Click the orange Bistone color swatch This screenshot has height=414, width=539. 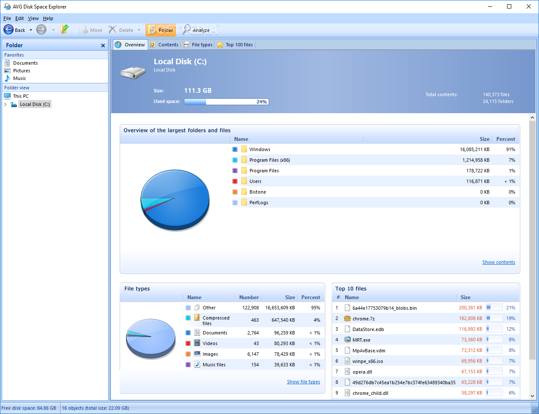click(235, 192)
